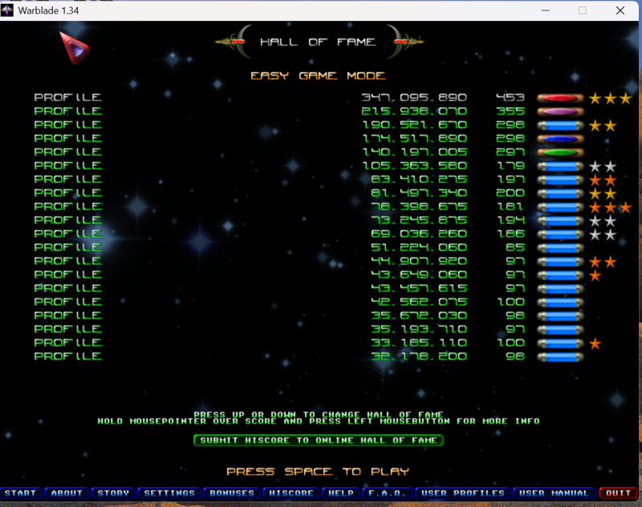Click the score 140.197.005

[414, 152]
